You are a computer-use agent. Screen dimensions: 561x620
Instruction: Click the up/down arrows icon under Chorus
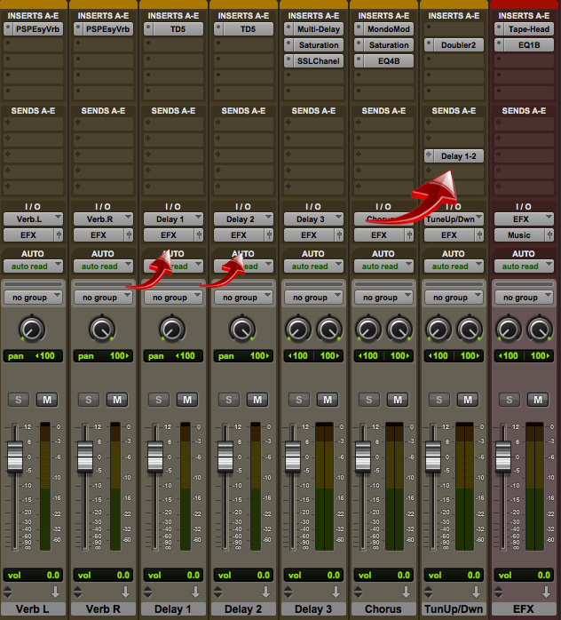(356, 592)
